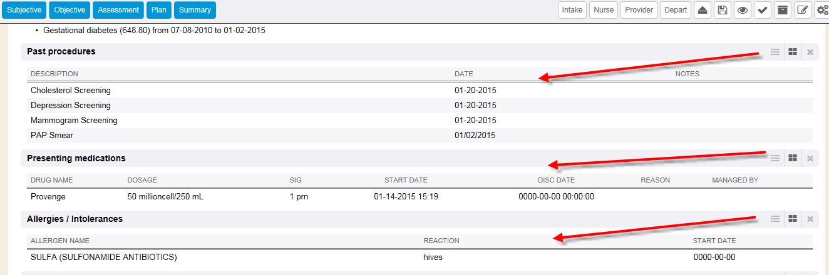Switch Presenting medications to grid view
This screenshot has height=275, width=829.
(793, 158)
